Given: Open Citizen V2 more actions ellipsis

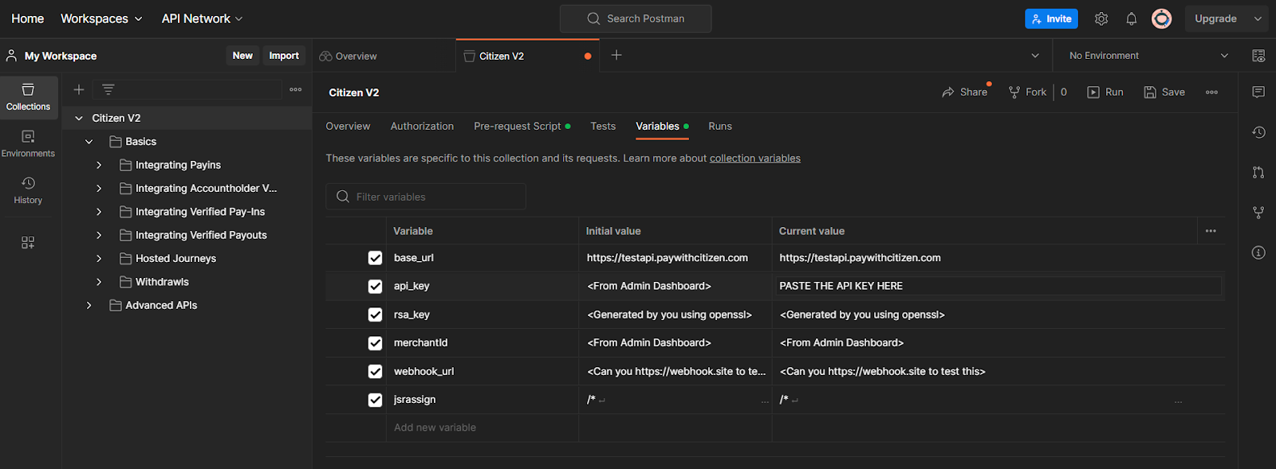Looking at the screenshot, I should 1211,92.
